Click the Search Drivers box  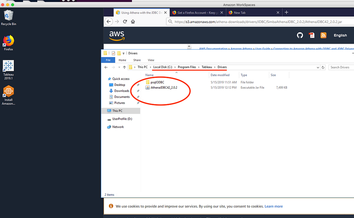[x=341, y=67]
